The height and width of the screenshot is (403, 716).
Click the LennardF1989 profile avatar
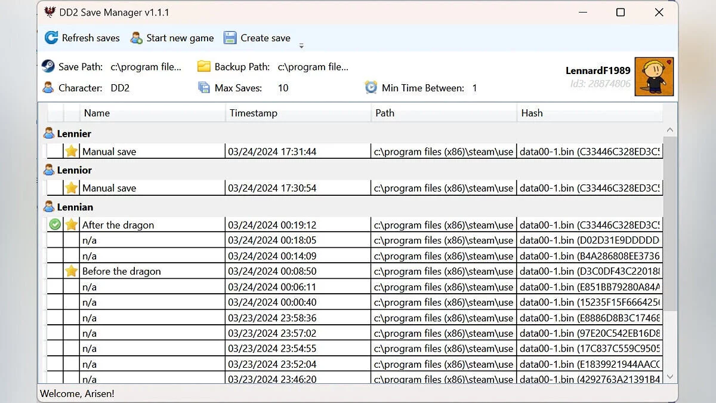pos(654,77)
